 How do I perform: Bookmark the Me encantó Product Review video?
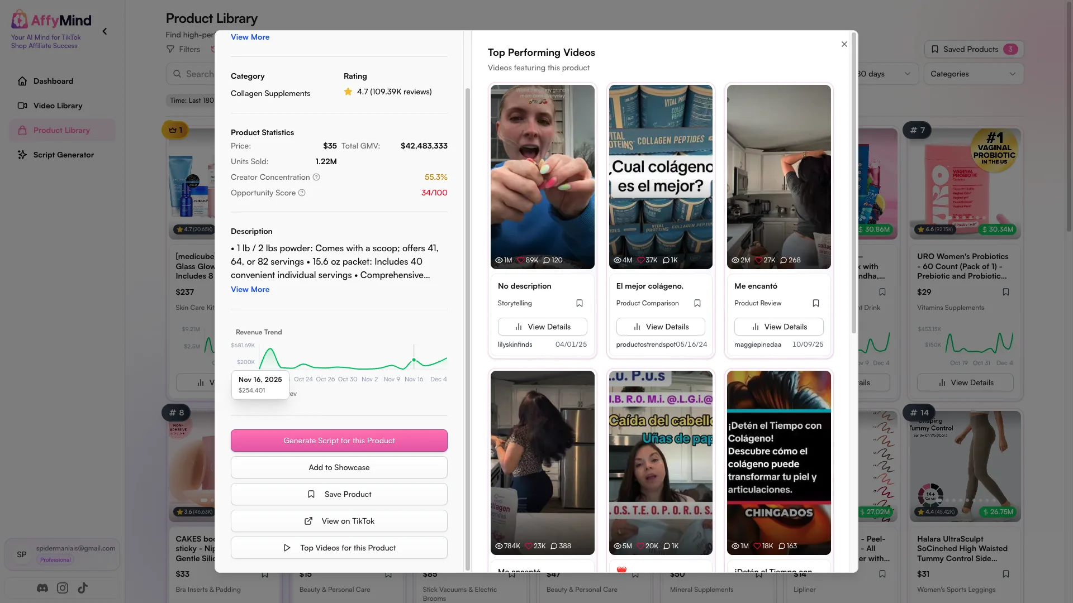pyautogui.click(x=816, y=303)
